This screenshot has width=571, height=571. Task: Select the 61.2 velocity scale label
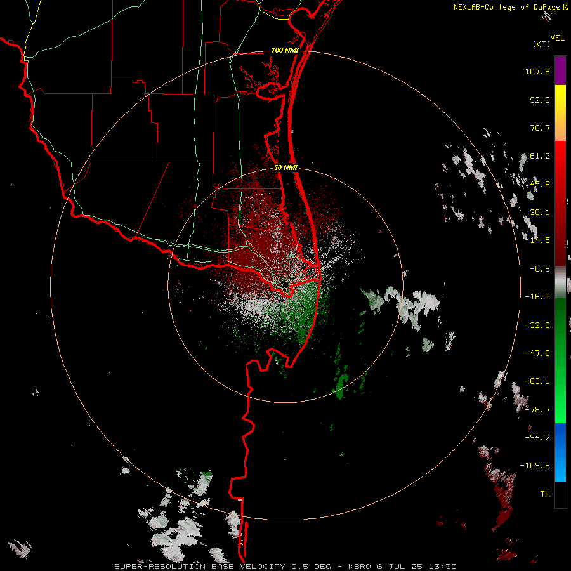click(x=540, y=156)
